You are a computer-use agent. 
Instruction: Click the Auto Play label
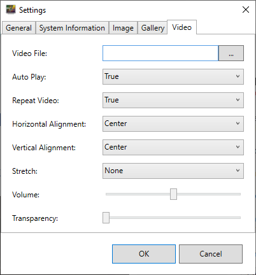click(29, 77)
